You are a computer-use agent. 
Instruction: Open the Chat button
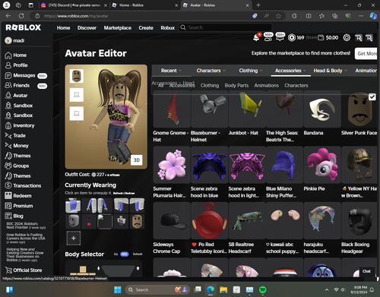pos(366,271)
